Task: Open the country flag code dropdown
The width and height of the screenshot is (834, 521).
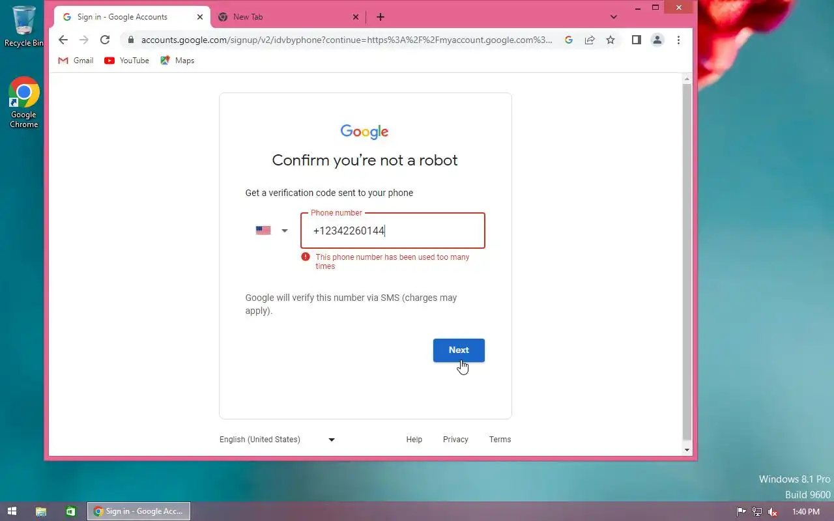Action: (x=272, y=231)
